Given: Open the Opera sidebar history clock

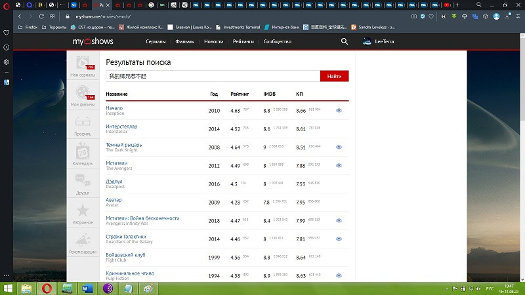Looking at the screenshot, I should tap(7, 47).
